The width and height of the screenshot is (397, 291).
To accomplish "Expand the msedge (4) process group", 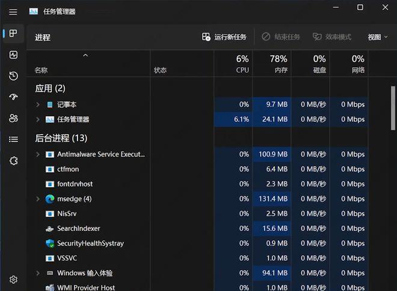I will [38, 199].
